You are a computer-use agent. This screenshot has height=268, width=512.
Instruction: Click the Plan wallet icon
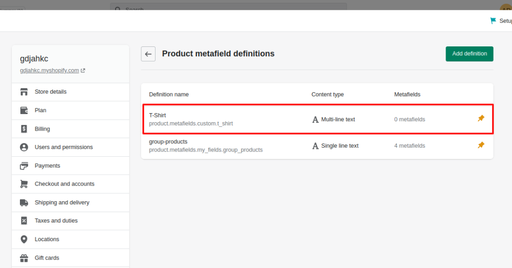pos(24,110)
